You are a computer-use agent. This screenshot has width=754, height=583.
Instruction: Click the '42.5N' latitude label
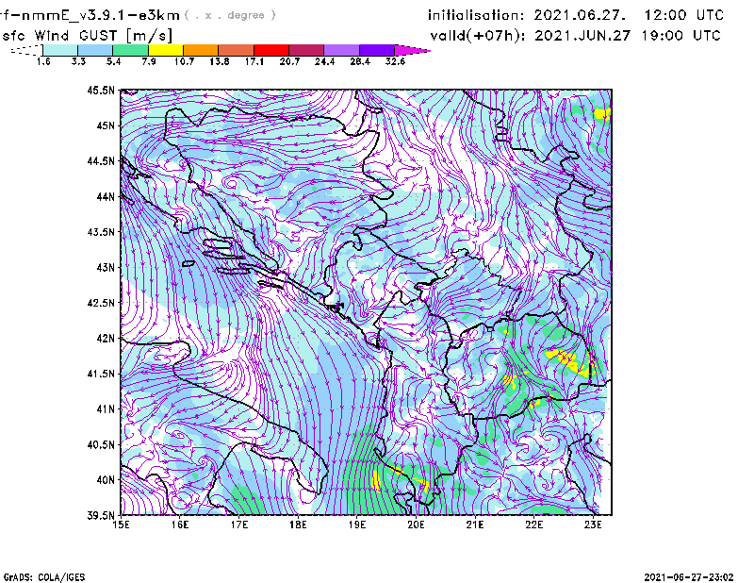[x=101, y=303]
